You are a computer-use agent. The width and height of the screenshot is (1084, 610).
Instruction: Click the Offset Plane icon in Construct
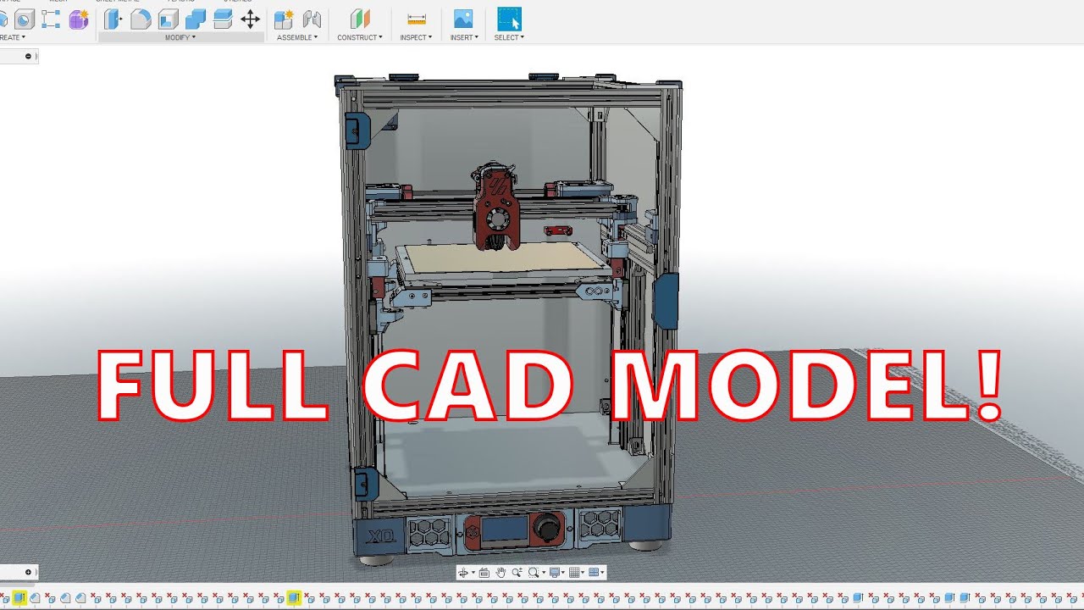coord(360,19)
